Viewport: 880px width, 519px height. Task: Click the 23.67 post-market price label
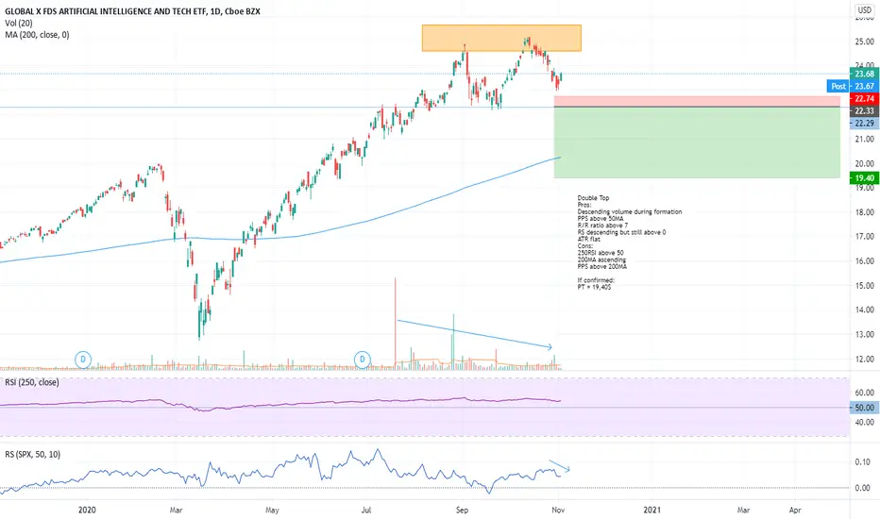coord(864,86)
